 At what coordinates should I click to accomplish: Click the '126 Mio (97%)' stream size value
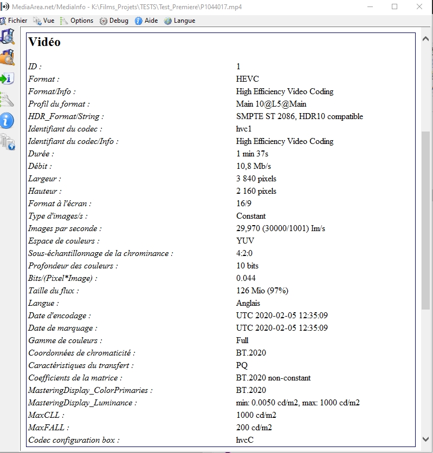point(262,291)
